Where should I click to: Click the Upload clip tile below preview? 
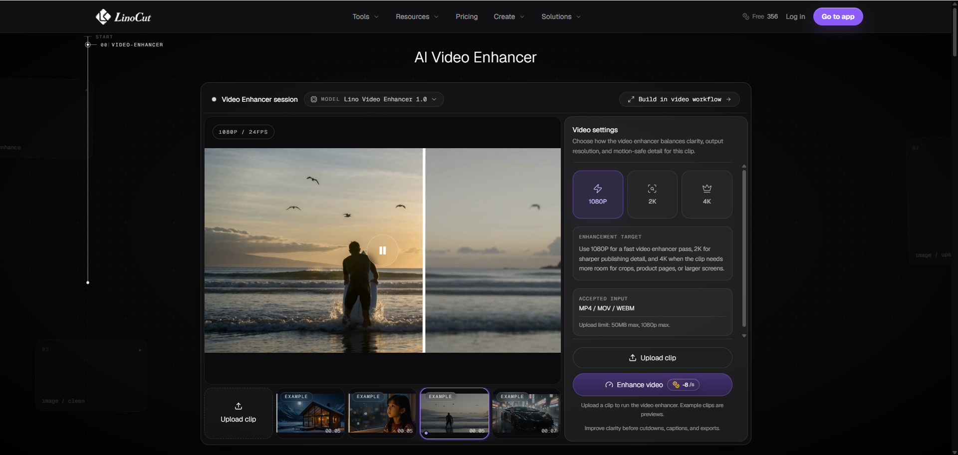[239, 414]
